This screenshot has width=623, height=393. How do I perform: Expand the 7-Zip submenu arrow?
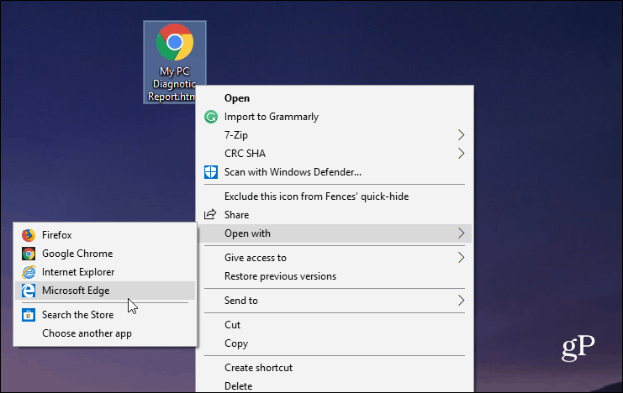coord(461,135)
